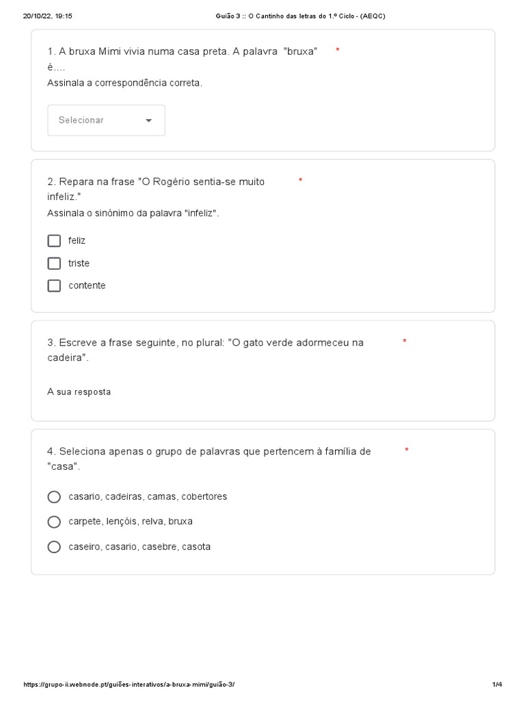This screenshot has width=525, height=701.
Task: Open the Selecionar dropdown
Action: click(105, 120)
